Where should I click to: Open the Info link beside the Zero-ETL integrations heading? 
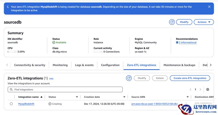point(51,78)
